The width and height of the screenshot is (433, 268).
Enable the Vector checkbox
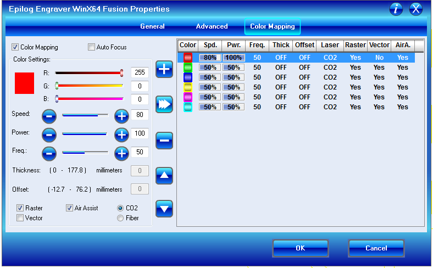click(x=20, y=218)
